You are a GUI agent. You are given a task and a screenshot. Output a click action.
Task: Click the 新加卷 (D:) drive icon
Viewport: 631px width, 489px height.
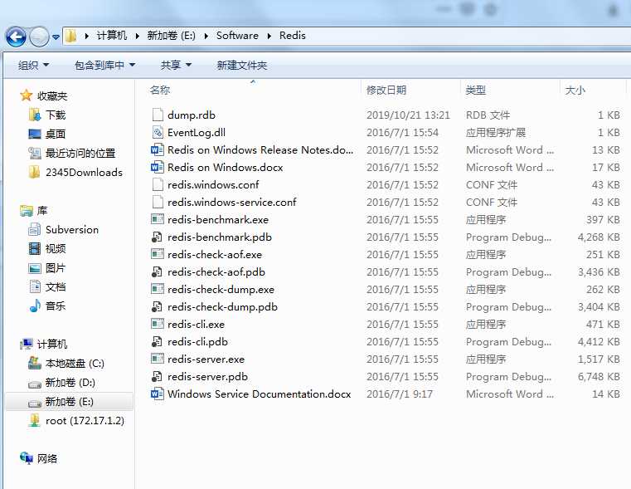tap(35, 384)
